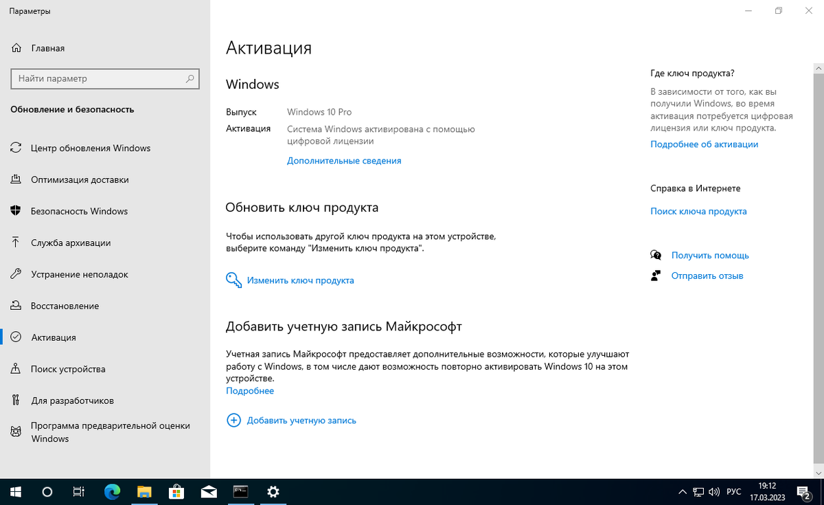Click Получить помощь link
This screenshot has height=505, width=824.
tap(710, 256)
